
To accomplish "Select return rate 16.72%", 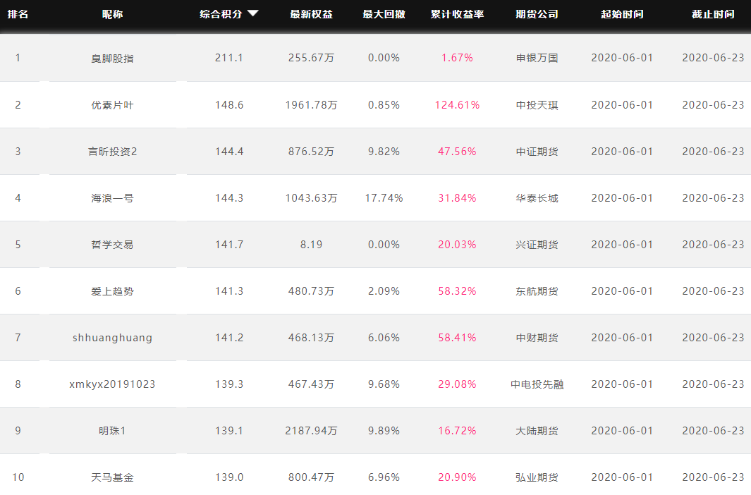I will pyautogui.click(x=458, y=431).
